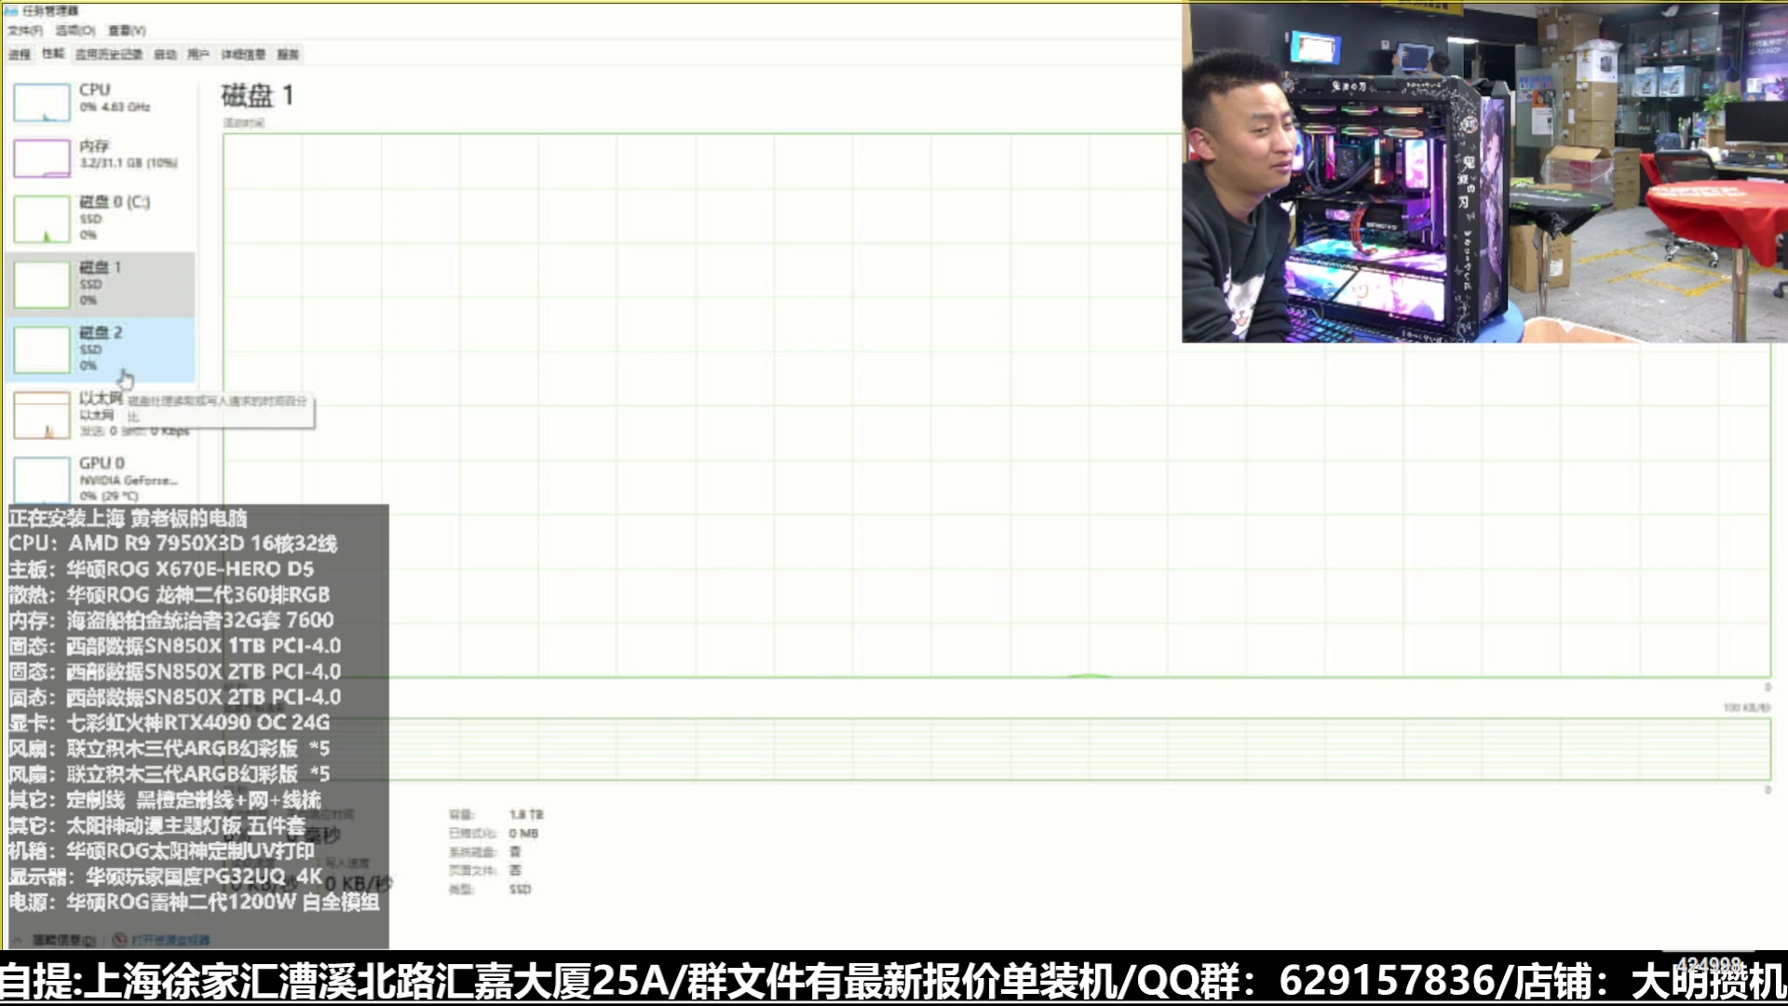Switch to the 启动 tab
The height and width of the screenshot is (1006, 1788).
[165, 54]
